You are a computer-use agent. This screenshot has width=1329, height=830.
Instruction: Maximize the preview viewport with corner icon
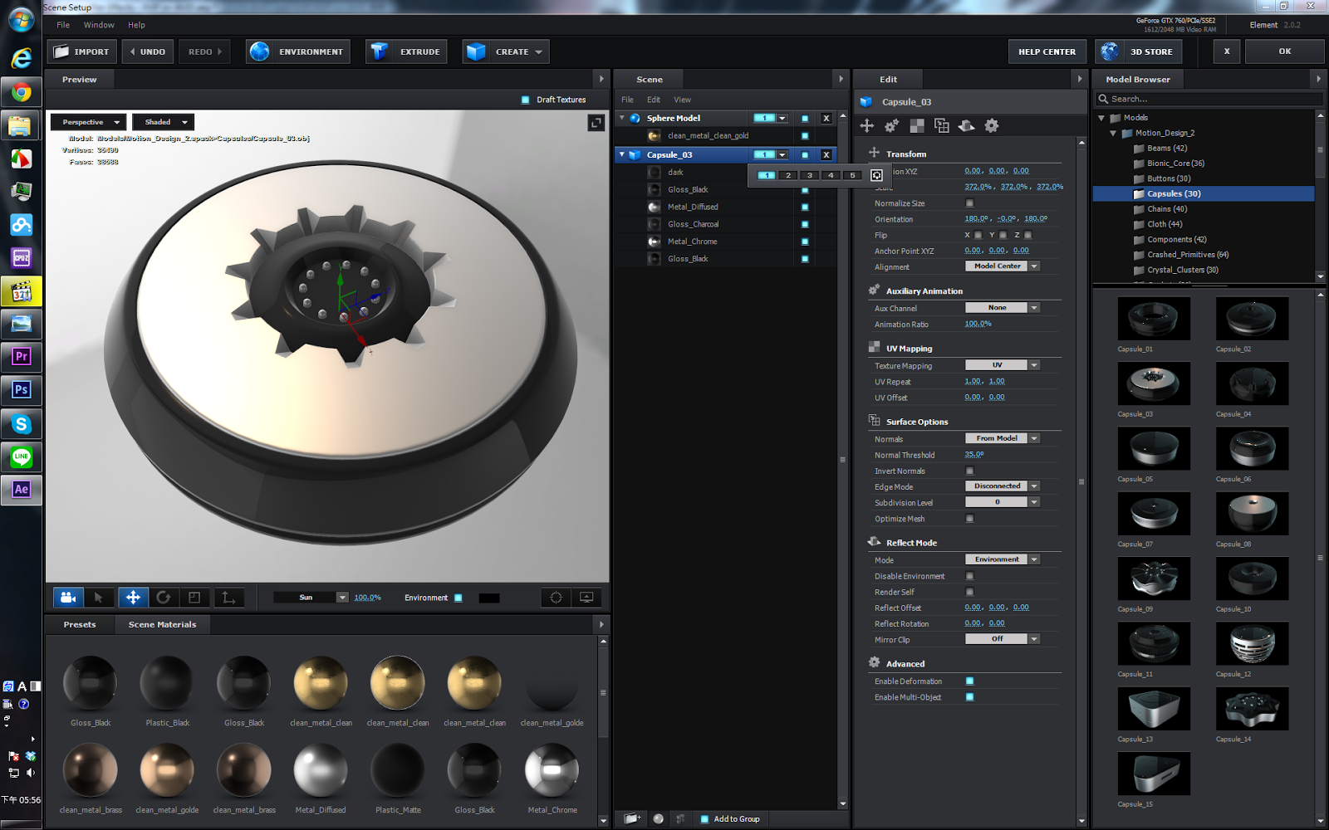pos(596,123)
